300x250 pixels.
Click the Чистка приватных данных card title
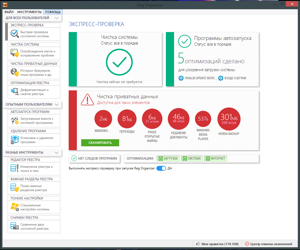tap(127, 97)
